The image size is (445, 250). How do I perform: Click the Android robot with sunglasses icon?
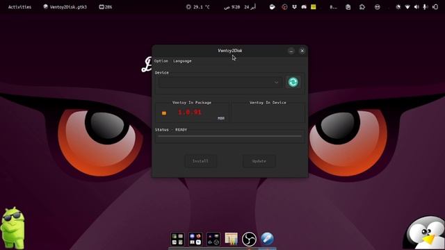[13, 228]
